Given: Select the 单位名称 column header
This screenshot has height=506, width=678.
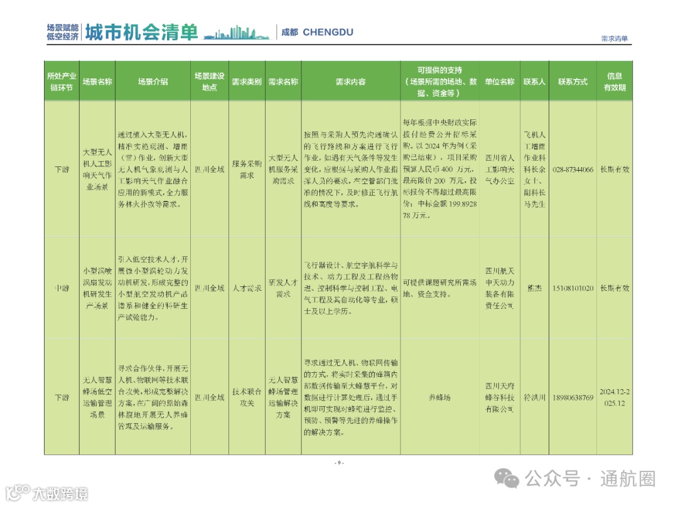Looking at the screenshot, I should [500, 82].
